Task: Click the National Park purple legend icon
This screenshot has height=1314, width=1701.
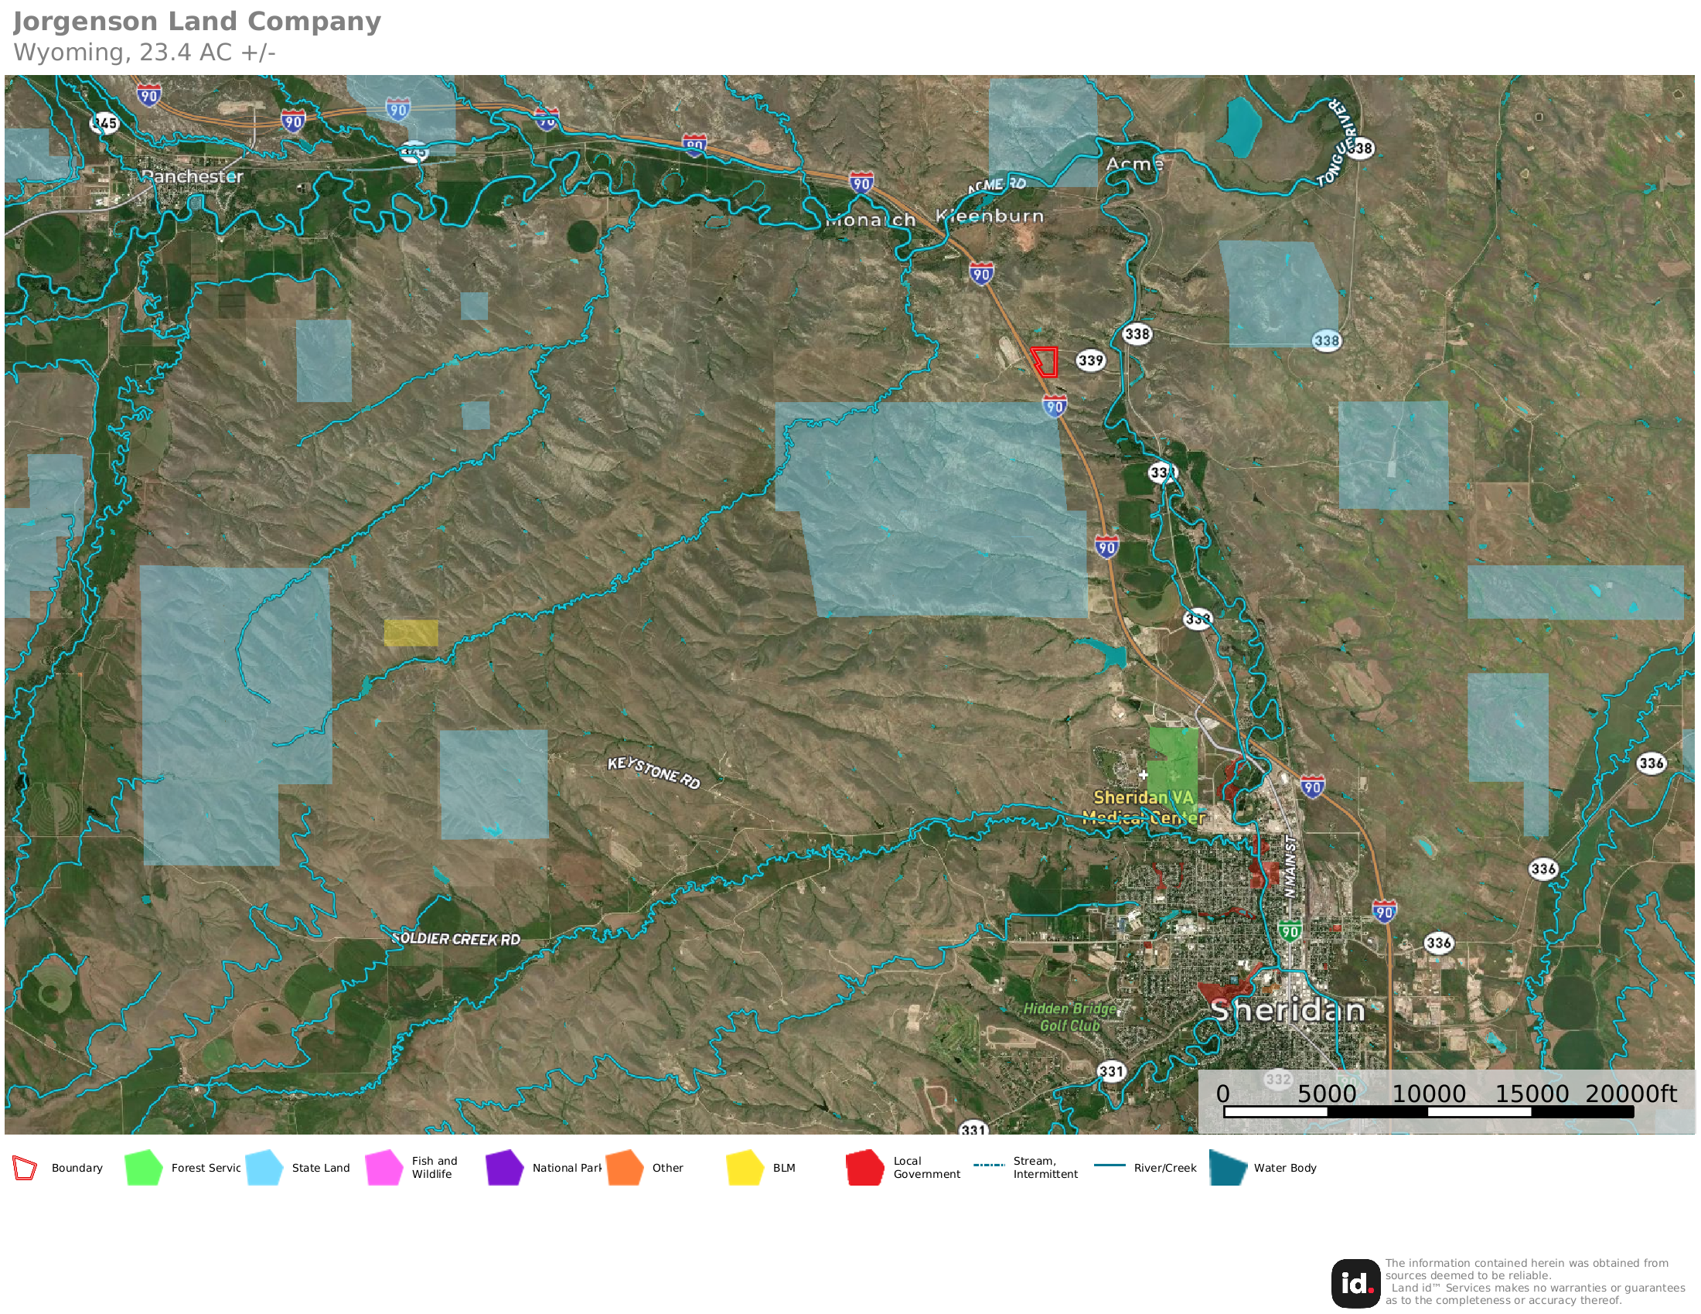Action: pos(504,1168)
